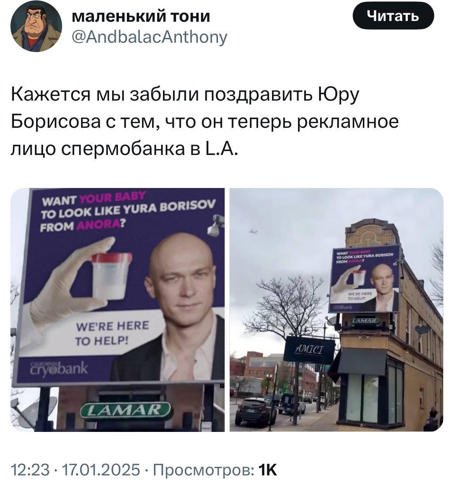Open the right street-view building photo
The height and width of the screenshot is (489, 454).
pos(336,310)
